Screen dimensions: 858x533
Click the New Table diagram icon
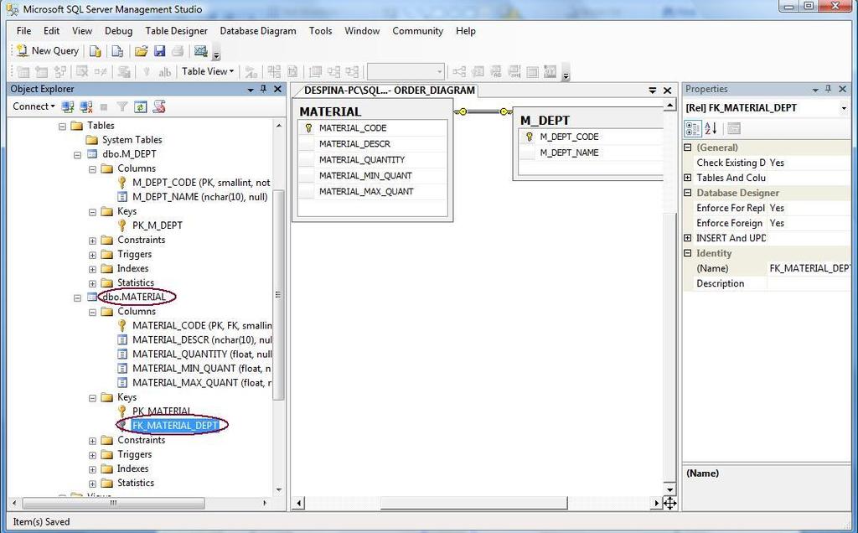(23, 72)
